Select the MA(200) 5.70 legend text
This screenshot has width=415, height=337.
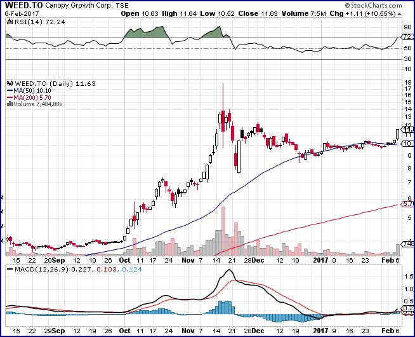tap(34, 98)
